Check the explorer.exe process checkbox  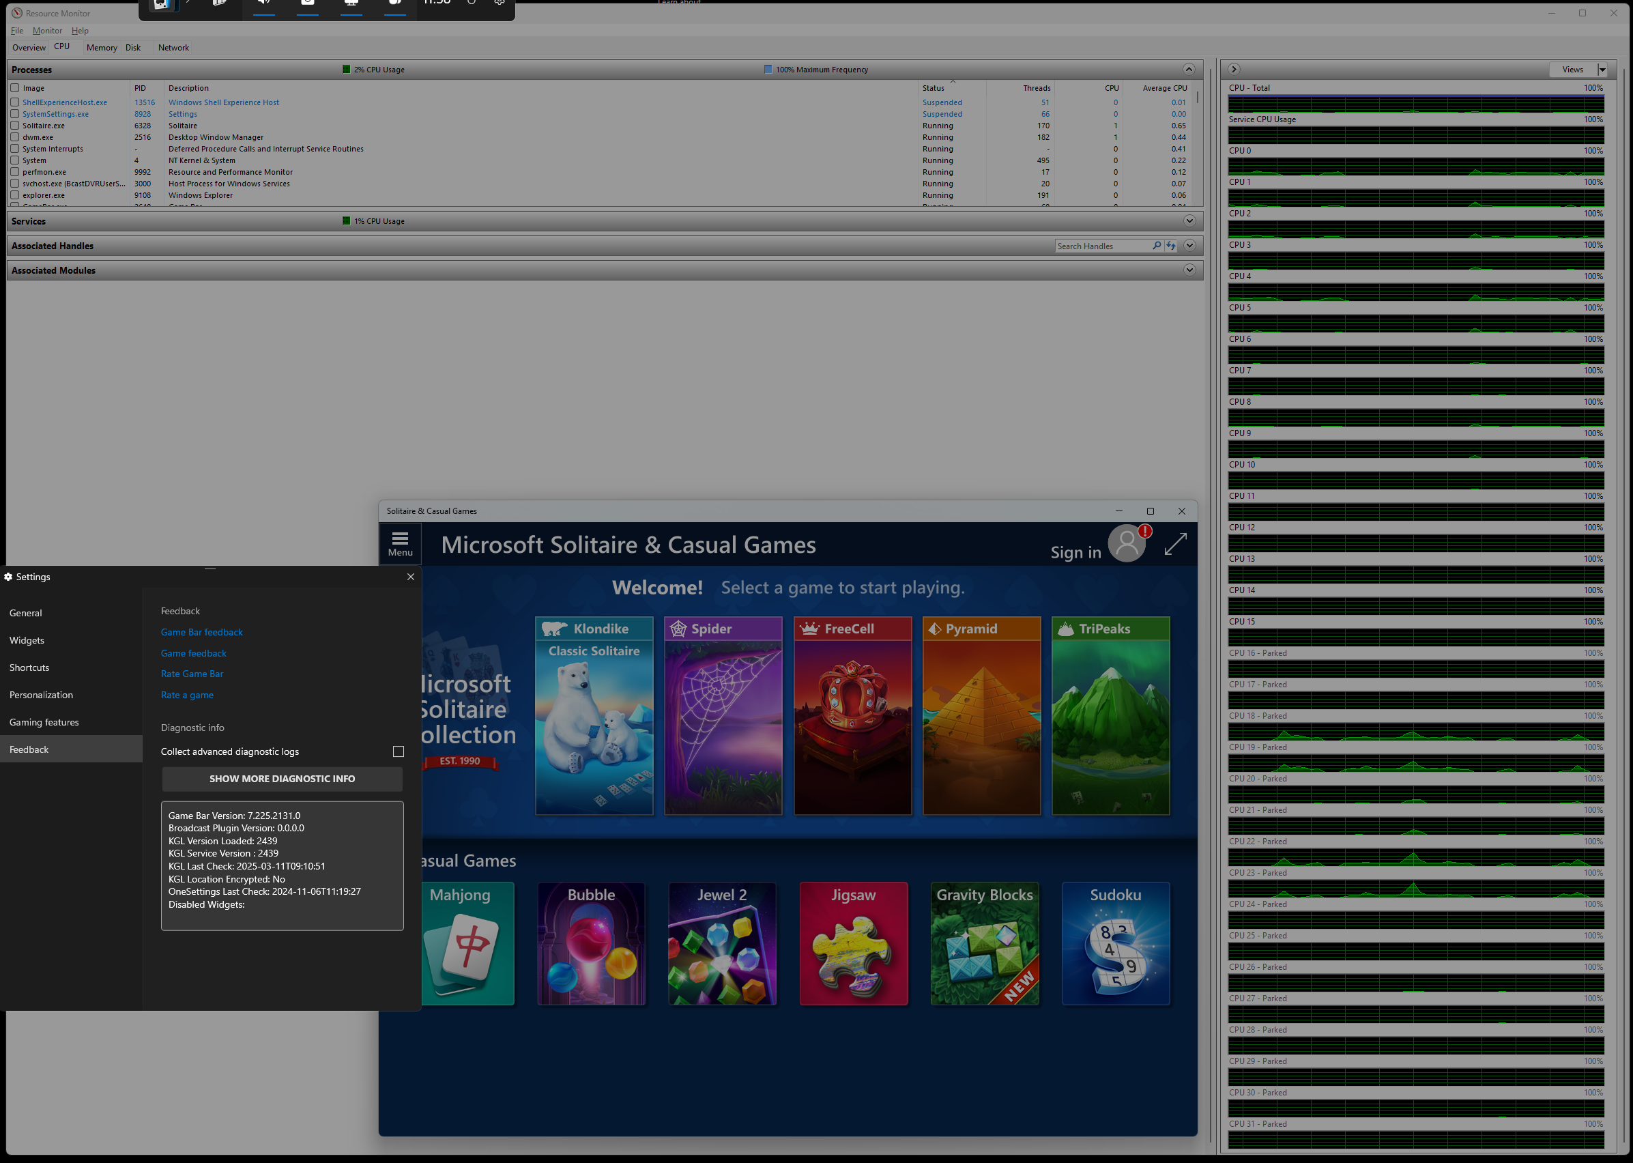pyautogui.click(x=14, y=195)
